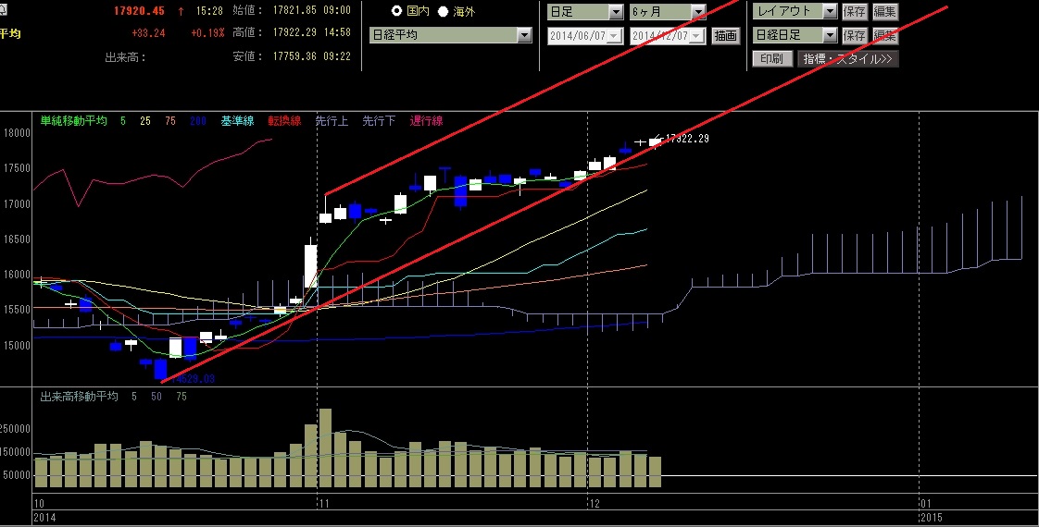Click the 15000 price axis label
The image size is (1039, 527).
18,345
